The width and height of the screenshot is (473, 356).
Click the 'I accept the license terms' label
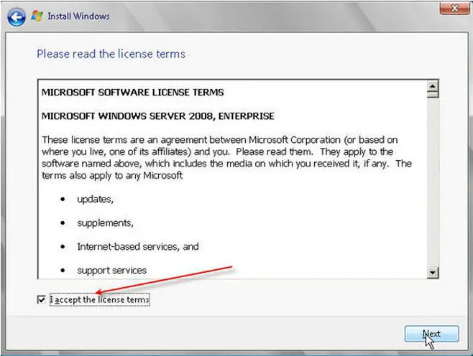point(99,300)
